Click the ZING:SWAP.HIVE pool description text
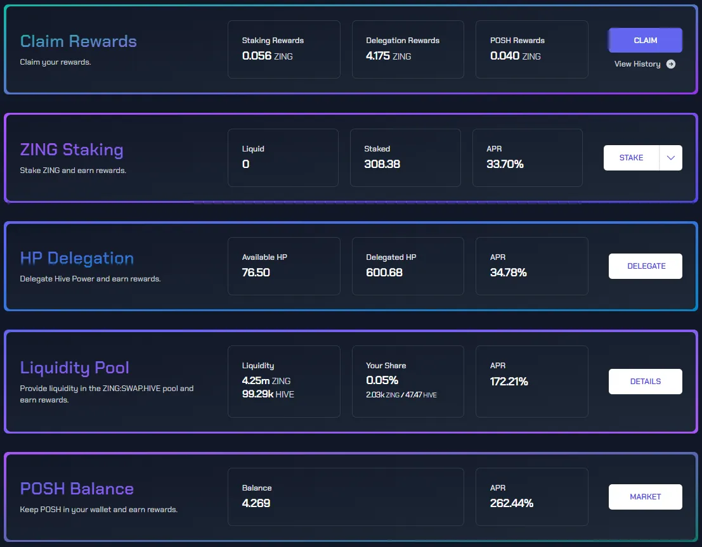The image size is (702, 547). coord(107,394)
